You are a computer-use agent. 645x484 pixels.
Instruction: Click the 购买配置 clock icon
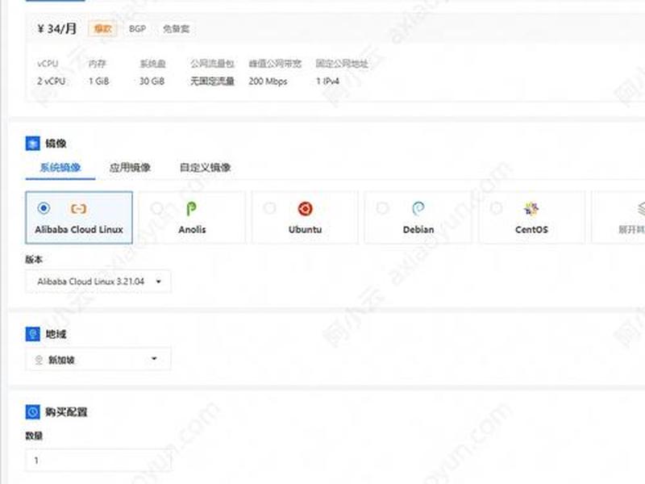tap(33, 411)
